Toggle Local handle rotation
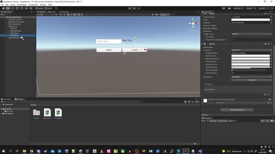The image size is (275, 154). pyautogui.click(x=48, y=9)
